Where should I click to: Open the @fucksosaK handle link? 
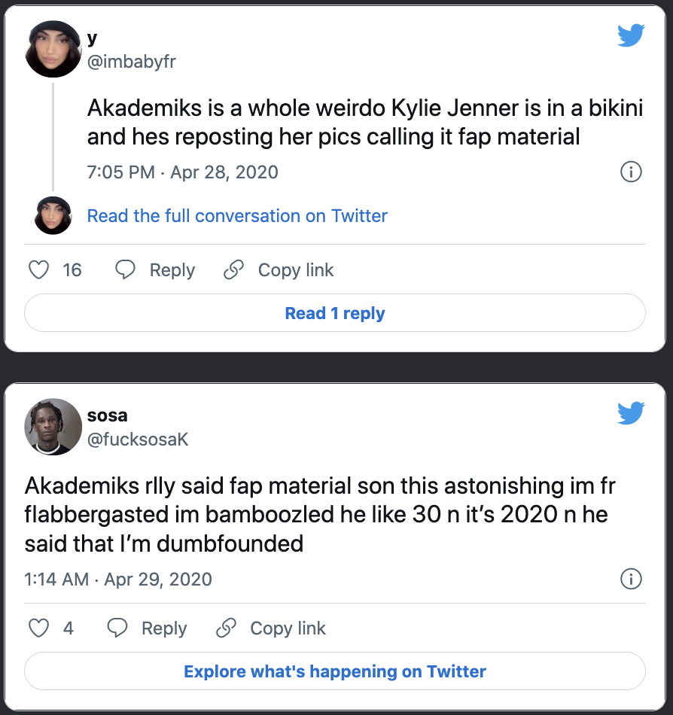tap(137, 439)
